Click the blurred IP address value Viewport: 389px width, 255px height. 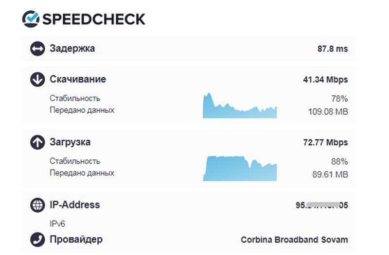point(322,205)
